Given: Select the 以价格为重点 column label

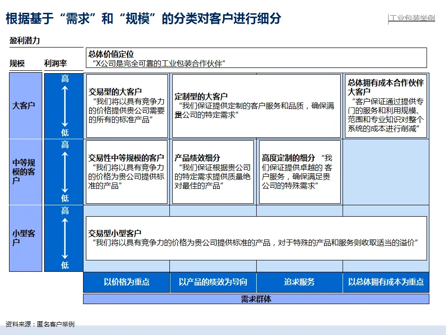Looking at the screenshot, I should tap(127, 282).
